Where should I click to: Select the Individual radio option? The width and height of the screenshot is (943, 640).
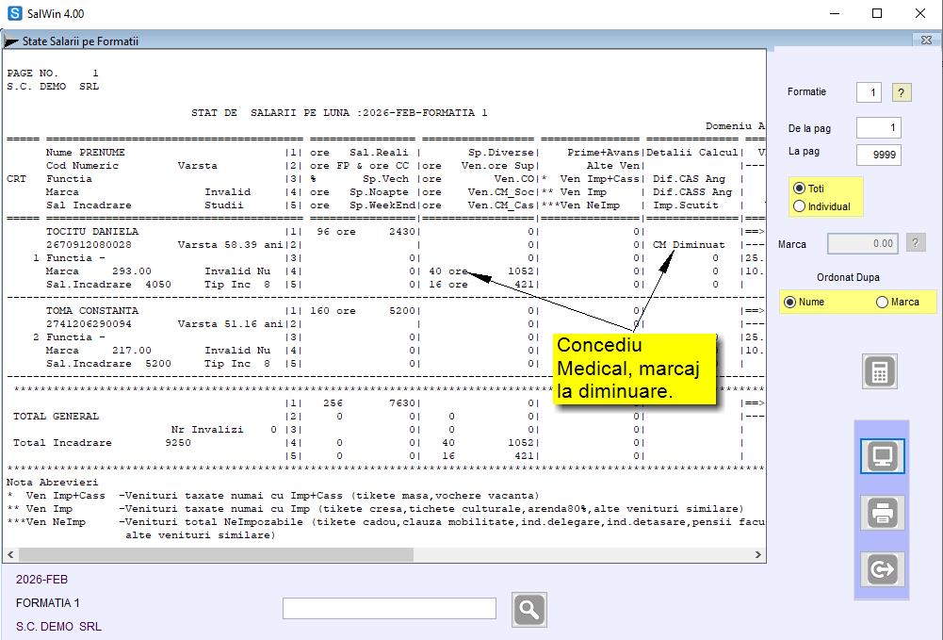(800, 206)
